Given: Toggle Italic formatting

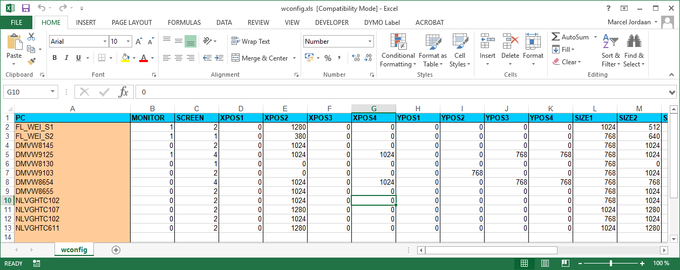Looking at the screenshot, I should 67,58.
